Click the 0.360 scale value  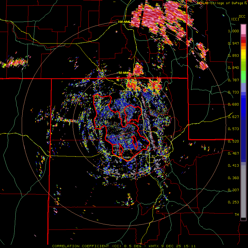tap(233, 178)
